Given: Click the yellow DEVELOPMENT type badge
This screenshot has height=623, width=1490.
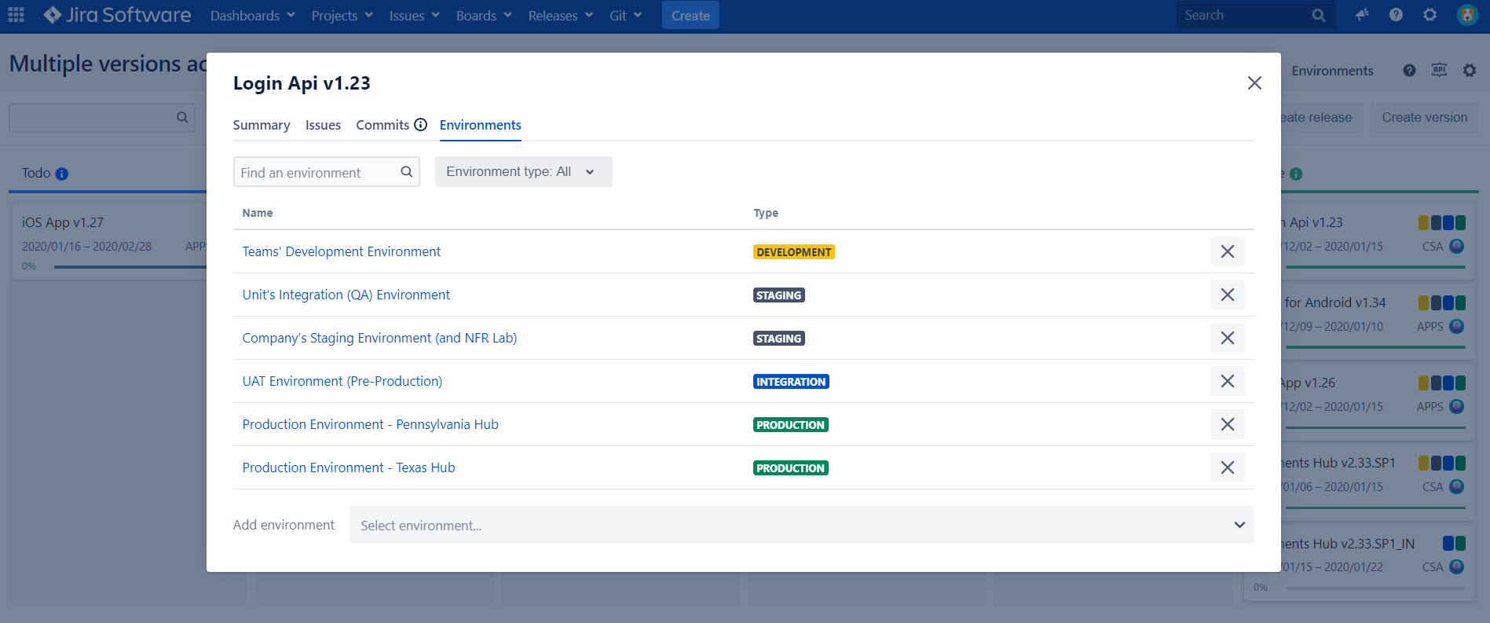Looking at the screenshot, I should pos(793,252).
